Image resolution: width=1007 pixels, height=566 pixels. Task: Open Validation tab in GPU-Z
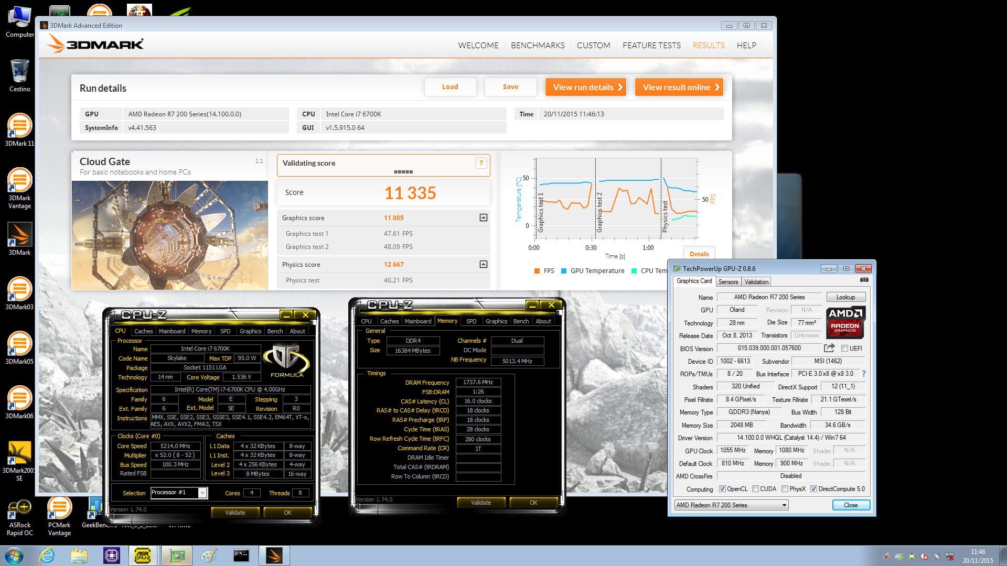756,282
